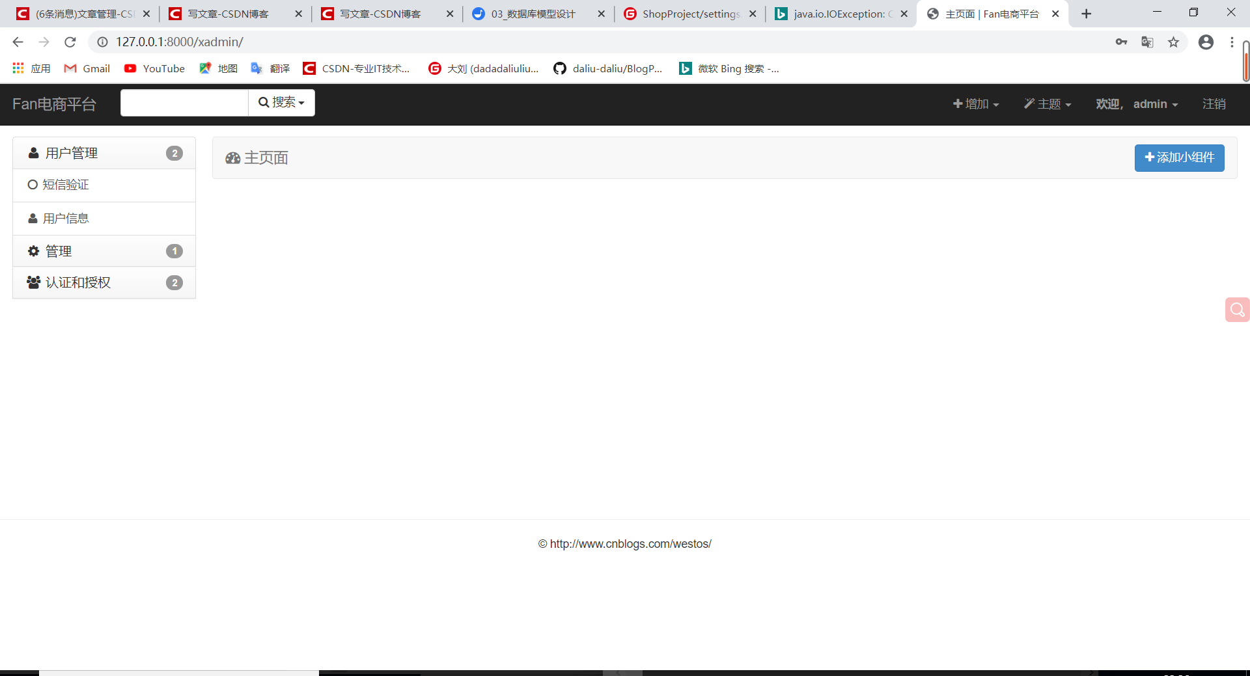Image resolution: width=1250 pixels, height=676 pixels.
Task: Click 注销 to log out
Action: [x=1214, y=104]
